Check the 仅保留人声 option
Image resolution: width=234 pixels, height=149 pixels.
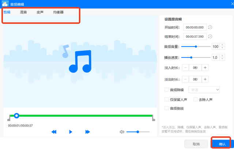pos(167,100)
